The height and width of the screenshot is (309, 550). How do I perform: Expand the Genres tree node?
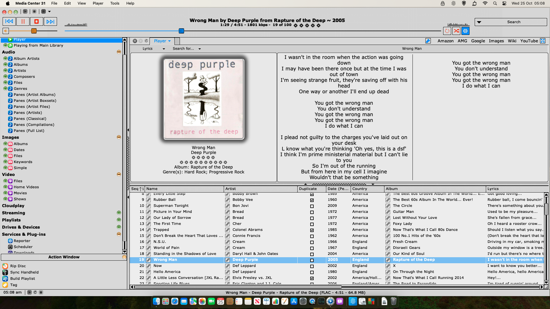(5, 88)
